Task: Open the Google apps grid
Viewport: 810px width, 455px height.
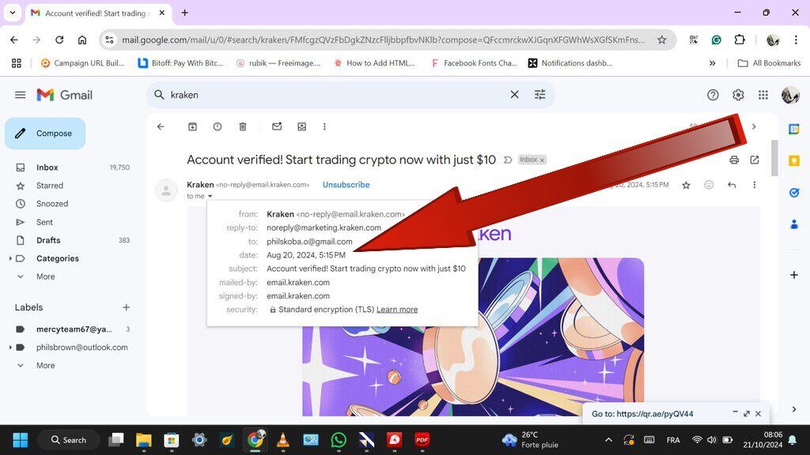Action: tap(763, 95)
